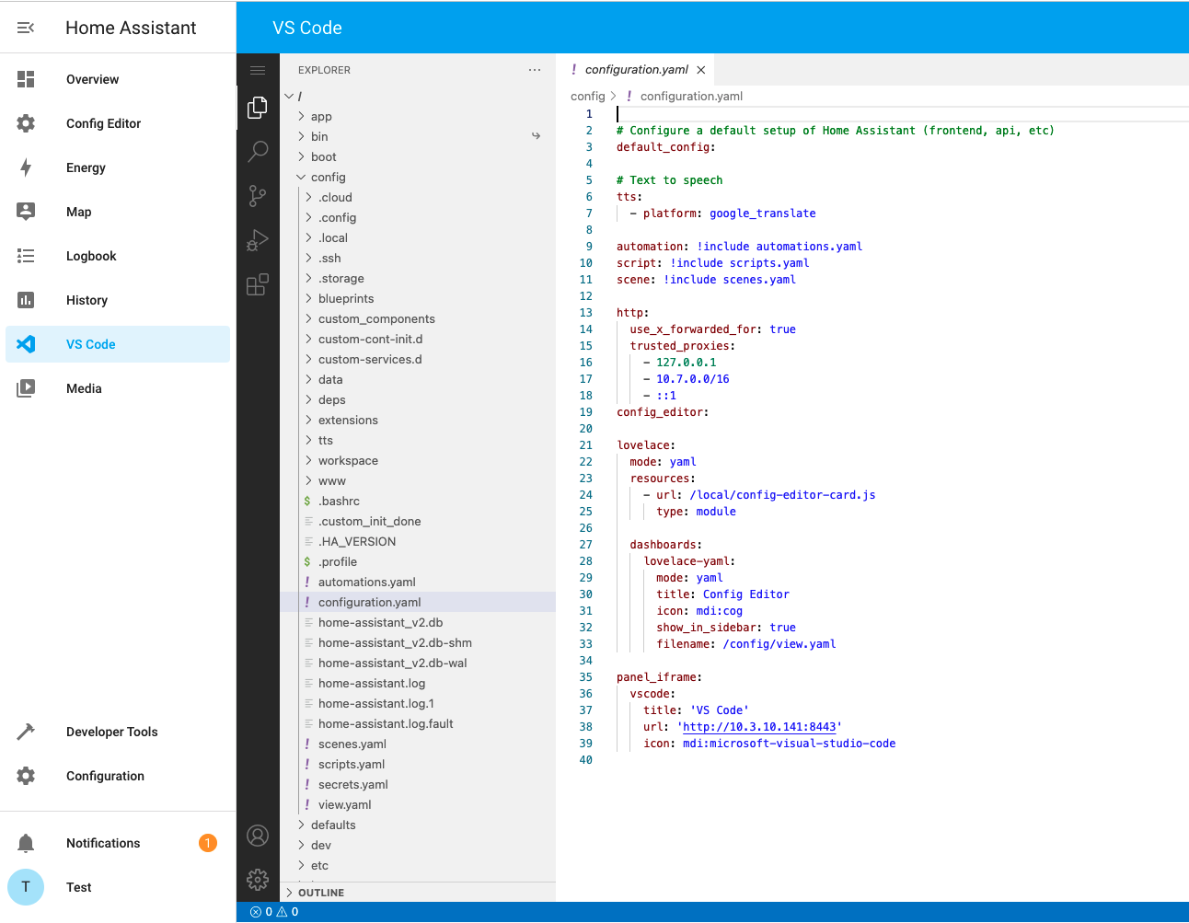Open the Energy lightning icon
This screenshot has width=1189, height=923.
click(26, 167)
